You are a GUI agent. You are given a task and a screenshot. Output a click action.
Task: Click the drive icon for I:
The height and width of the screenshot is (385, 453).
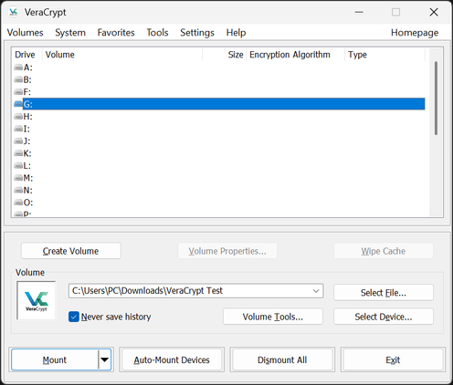(18, 129)
